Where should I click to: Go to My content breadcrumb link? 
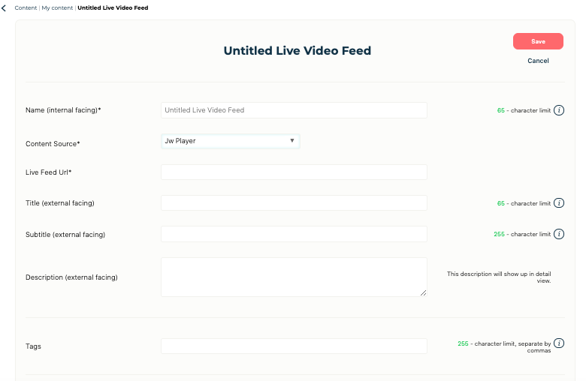click(x=57, y=7)
